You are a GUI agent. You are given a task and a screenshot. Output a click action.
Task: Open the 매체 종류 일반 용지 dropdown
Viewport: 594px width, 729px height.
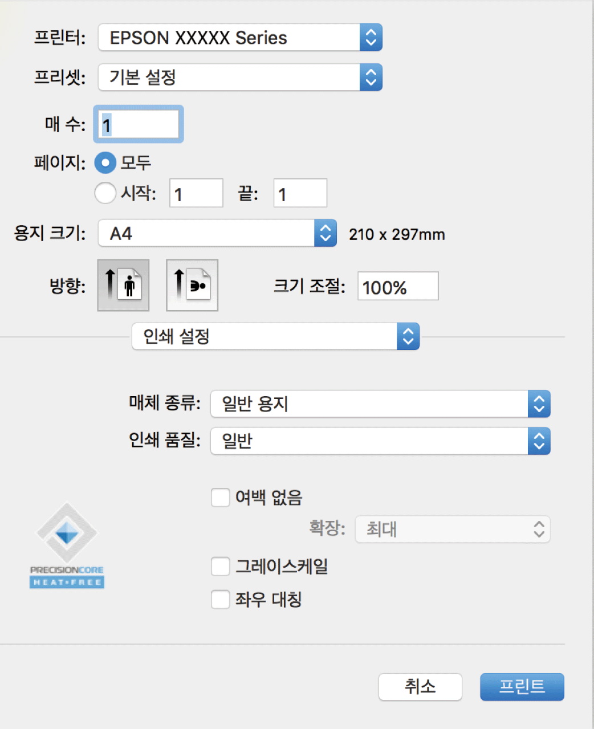[x=380, y=404]
